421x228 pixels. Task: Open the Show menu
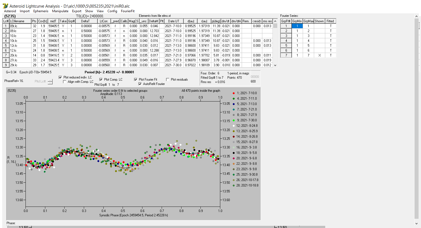coord(89,11)
